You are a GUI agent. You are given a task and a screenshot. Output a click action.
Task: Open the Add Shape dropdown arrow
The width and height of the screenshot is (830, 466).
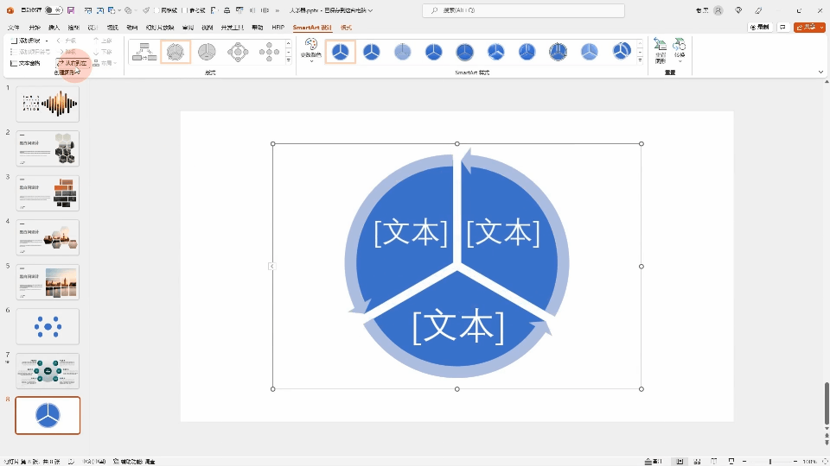pyautogui.click(x=47, y=41)
